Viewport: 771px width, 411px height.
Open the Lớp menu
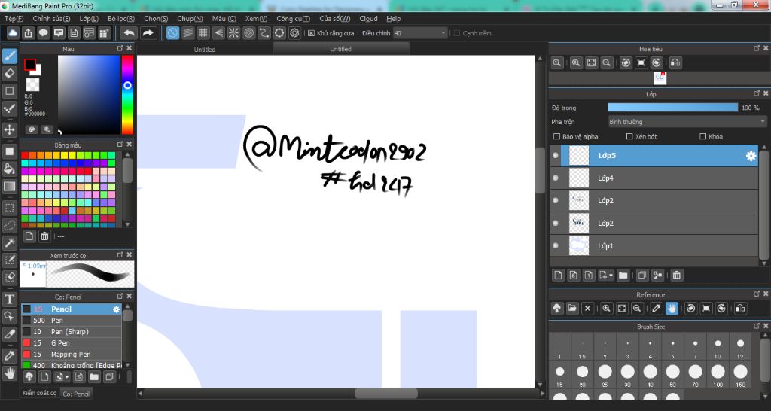(x=89, y=18)
